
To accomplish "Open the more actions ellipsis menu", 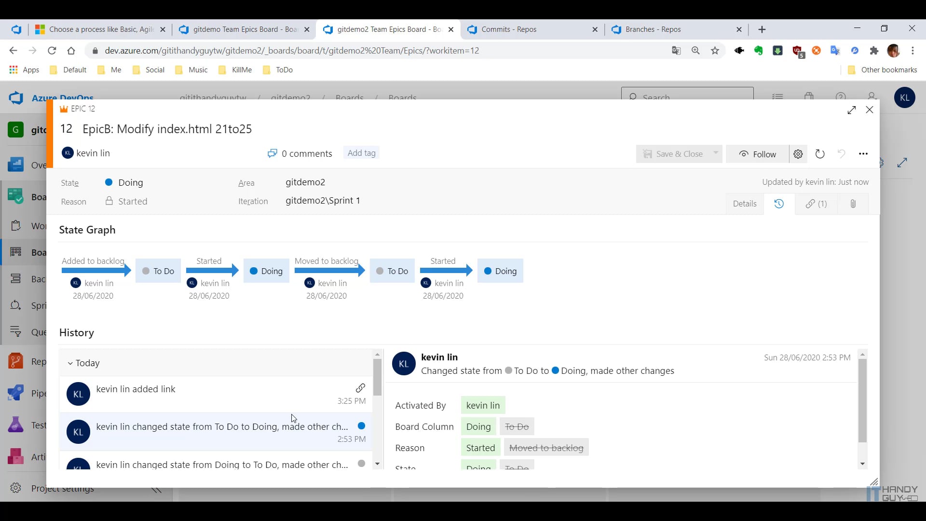I will tap(863, 153).
